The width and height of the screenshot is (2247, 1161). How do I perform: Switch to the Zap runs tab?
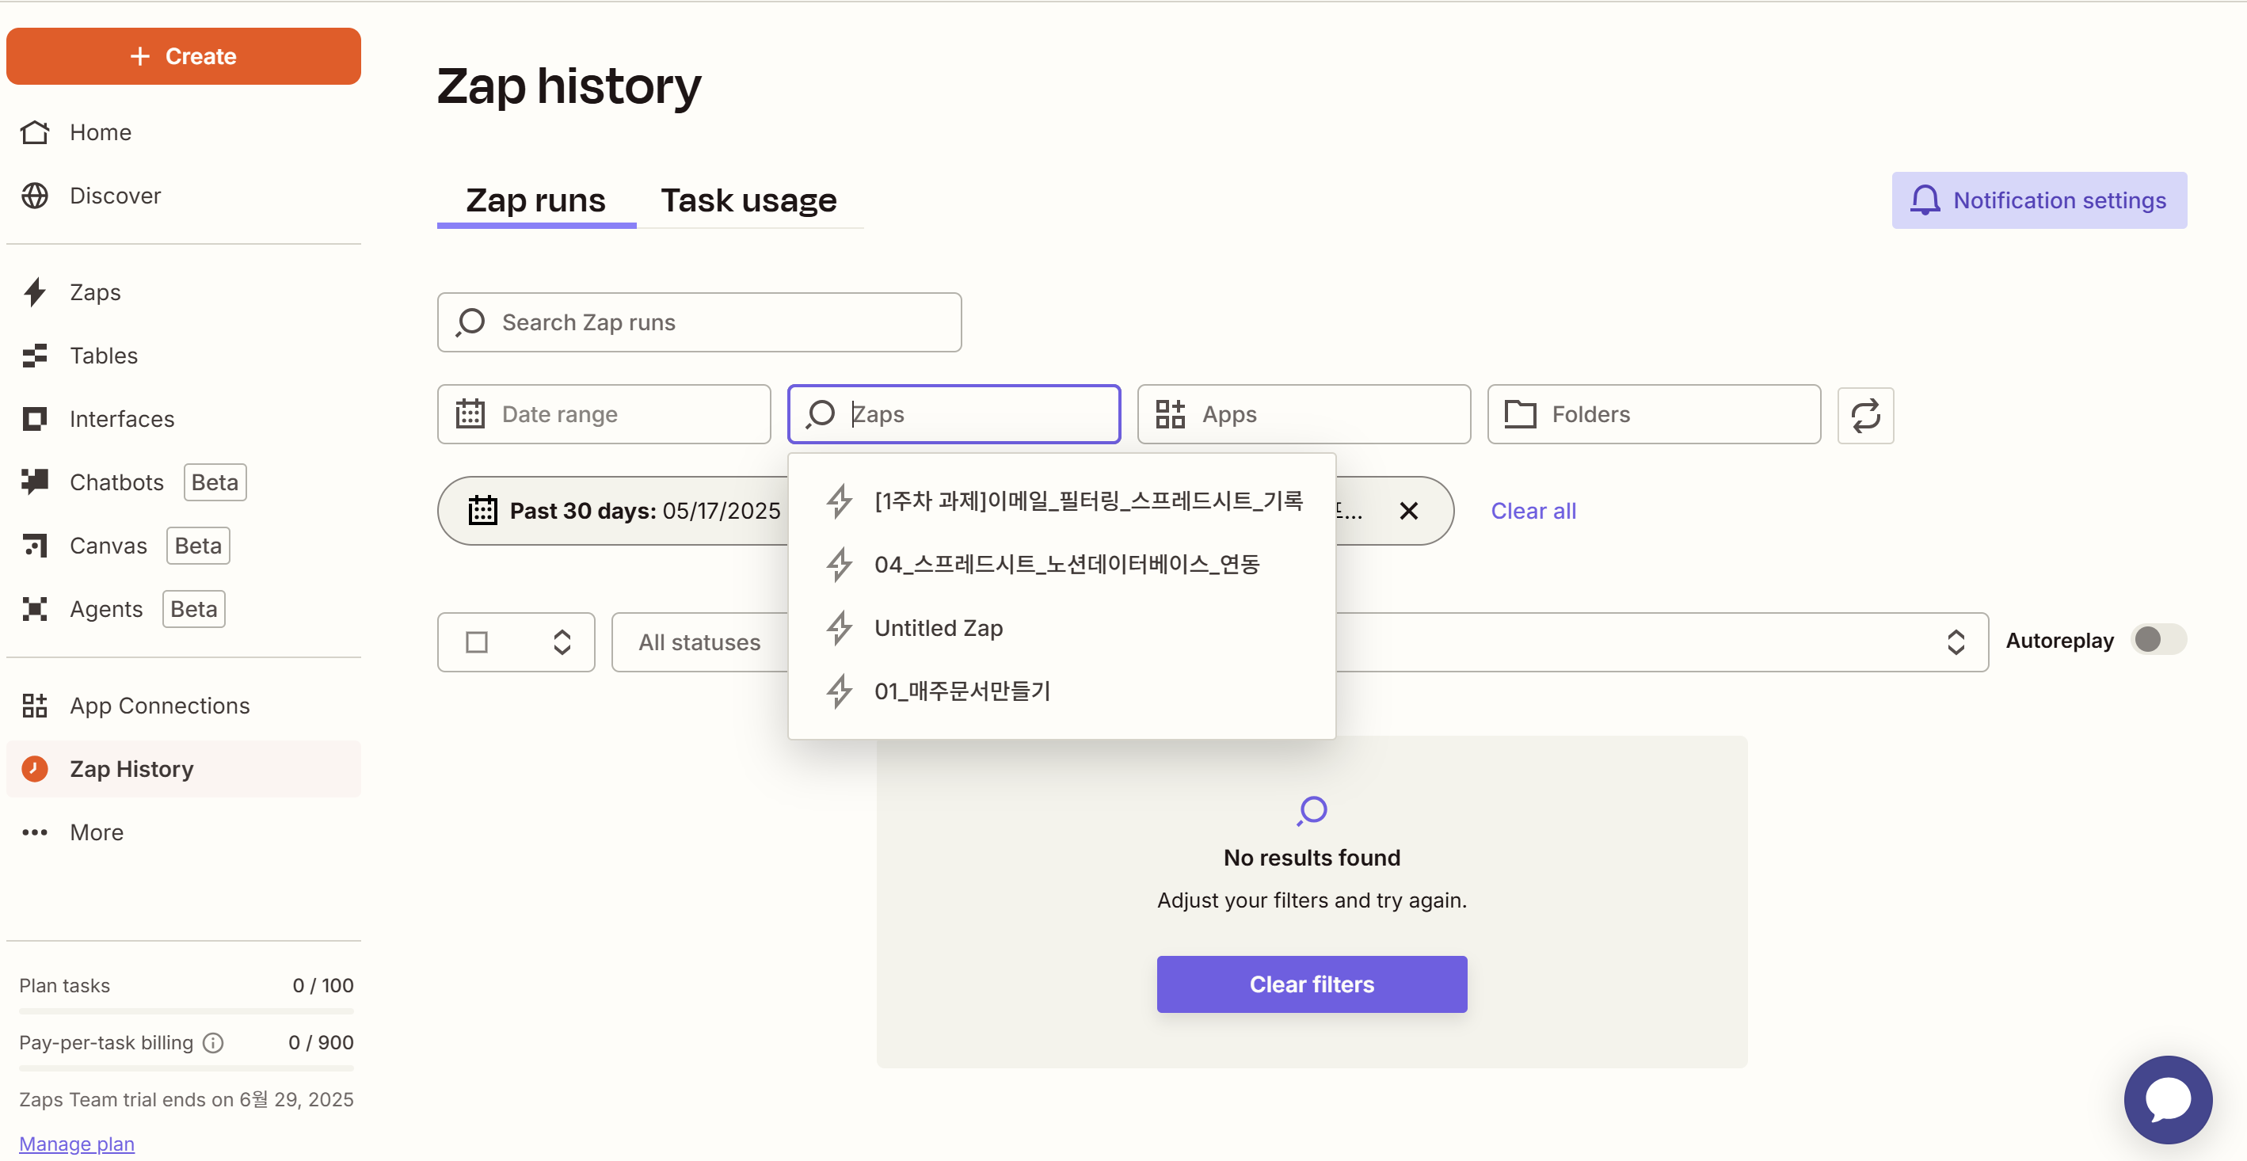coord(535,200)
